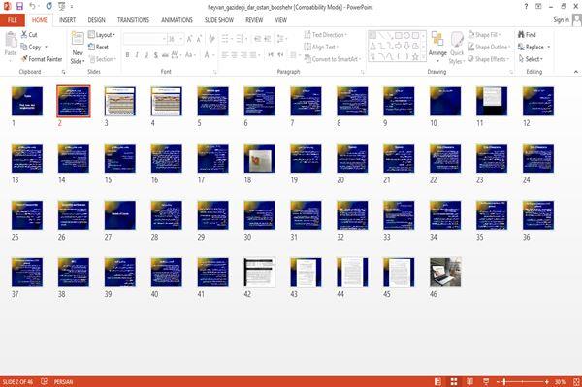Start Slide Show from status bar icon

click(x=486, y=382)
